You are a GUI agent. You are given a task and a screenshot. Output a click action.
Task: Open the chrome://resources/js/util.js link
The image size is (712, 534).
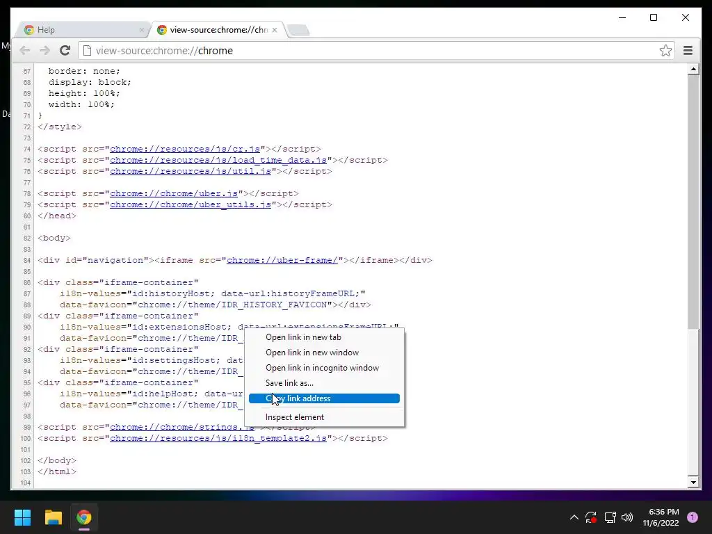click(x=191, y=171)
